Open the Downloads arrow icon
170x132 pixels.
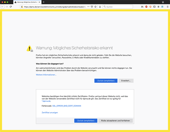point(100,7)
